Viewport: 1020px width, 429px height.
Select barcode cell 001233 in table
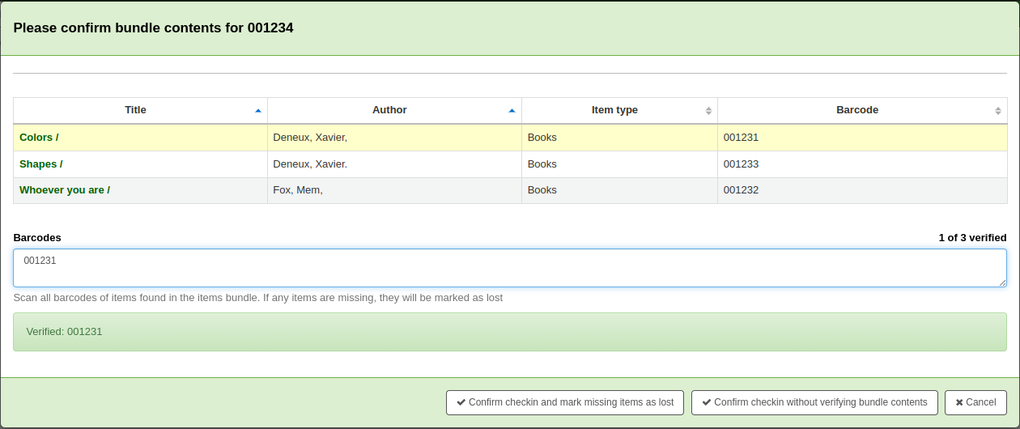point(742,164)
